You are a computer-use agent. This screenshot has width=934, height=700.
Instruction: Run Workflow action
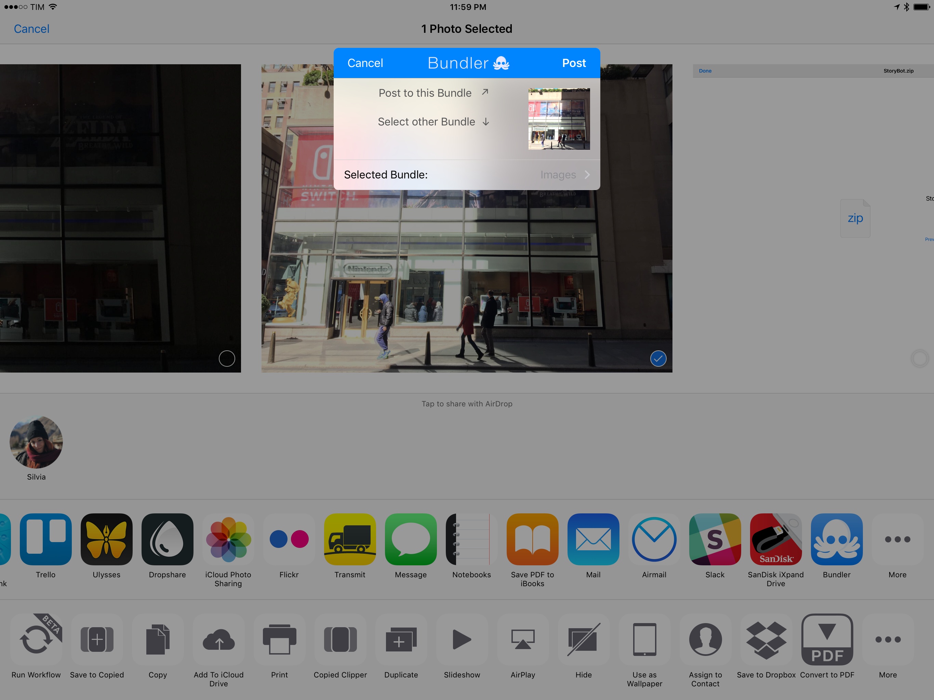click(36, 639)
